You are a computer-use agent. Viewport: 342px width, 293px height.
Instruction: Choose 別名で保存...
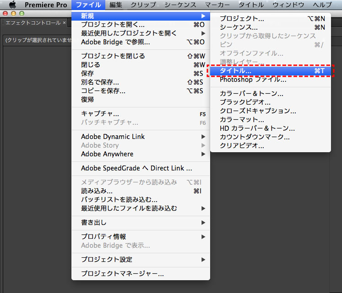coord(141,82)
